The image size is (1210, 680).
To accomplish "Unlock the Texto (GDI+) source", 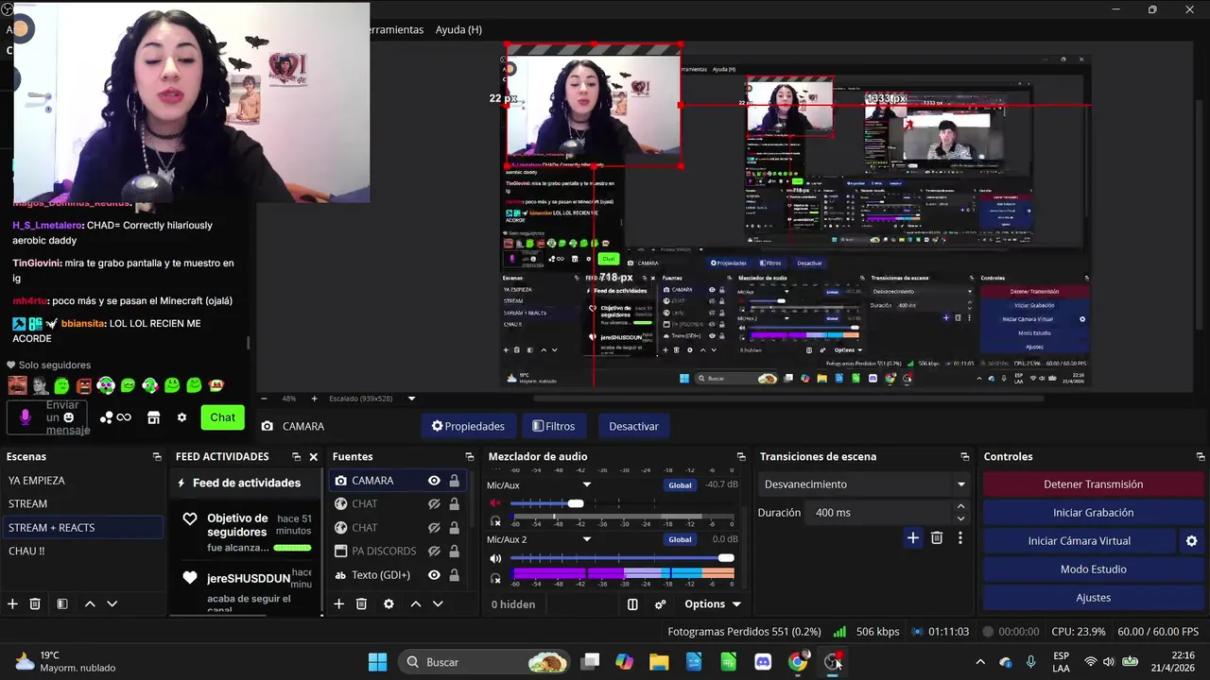I will pos(454,575).
